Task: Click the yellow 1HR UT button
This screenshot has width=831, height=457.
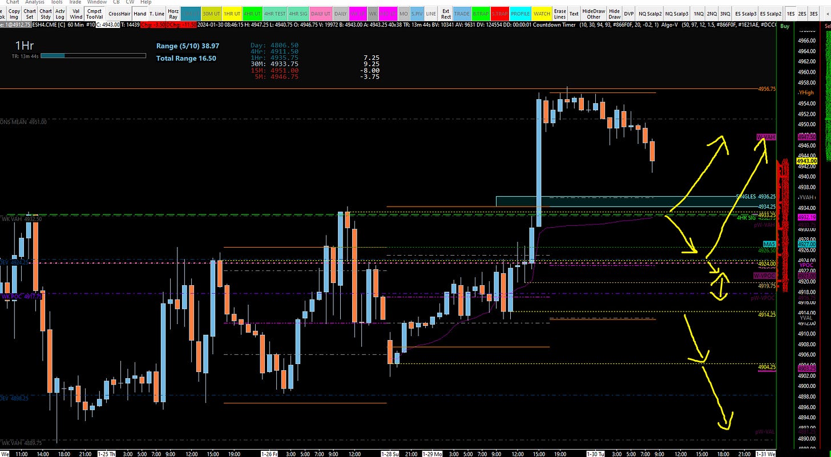Action: [232, 14]
